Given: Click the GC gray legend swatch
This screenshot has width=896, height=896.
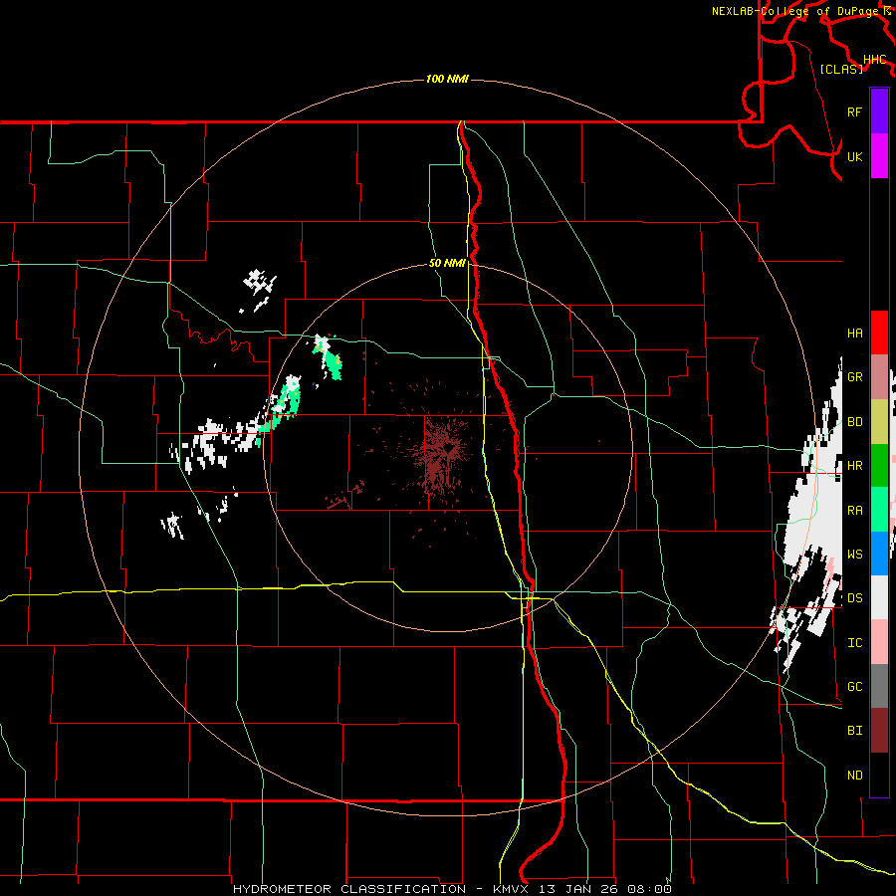Looking at the screenshot, I should tap(879, 686).
